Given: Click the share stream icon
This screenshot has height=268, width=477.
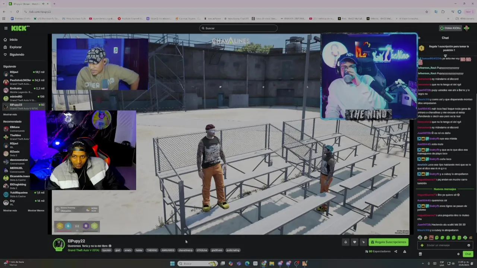Looking at the screenshot, I should [x=396, y=252].
